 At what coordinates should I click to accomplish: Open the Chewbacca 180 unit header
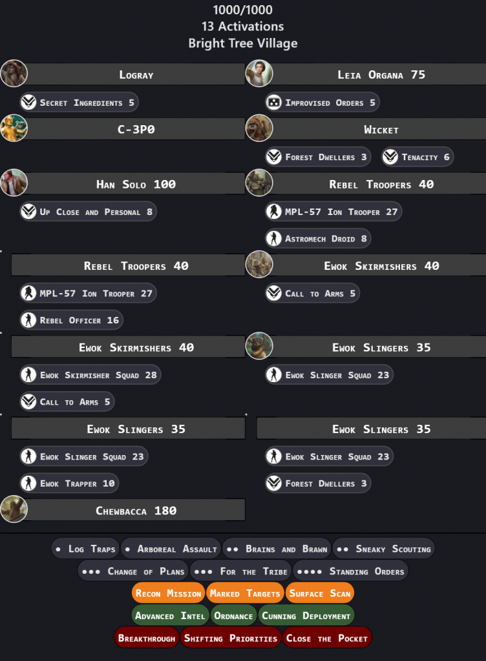point(136,511)
